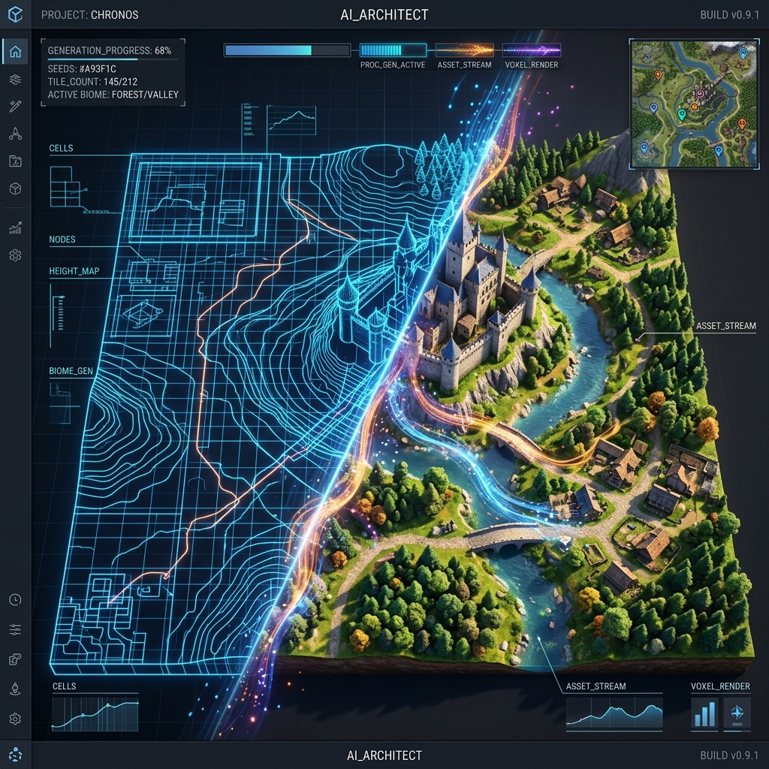Image resolution: width=769 pixels, height=769 pixels.
Task: Click the blue pin near the minimap's snowy mountains
Action: [x=743, y=53]
